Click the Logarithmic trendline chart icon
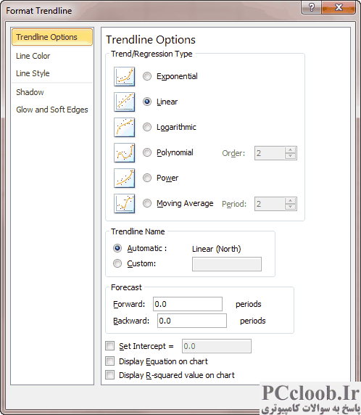Image resolution: width=361 pixels, height=415 pixels. pos(124,127)
